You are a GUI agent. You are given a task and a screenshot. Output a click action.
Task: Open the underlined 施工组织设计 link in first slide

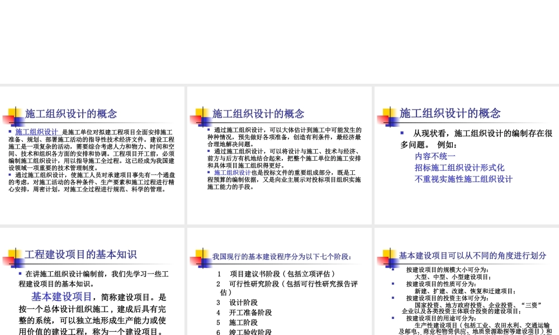coord(37,132)
